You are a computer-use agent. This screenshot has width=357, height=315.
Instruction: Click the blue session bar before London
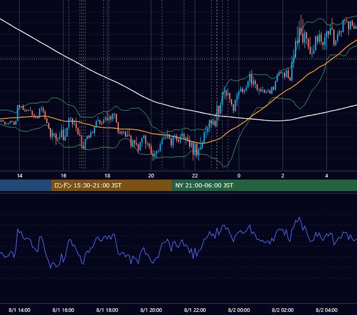pos(26,185)
